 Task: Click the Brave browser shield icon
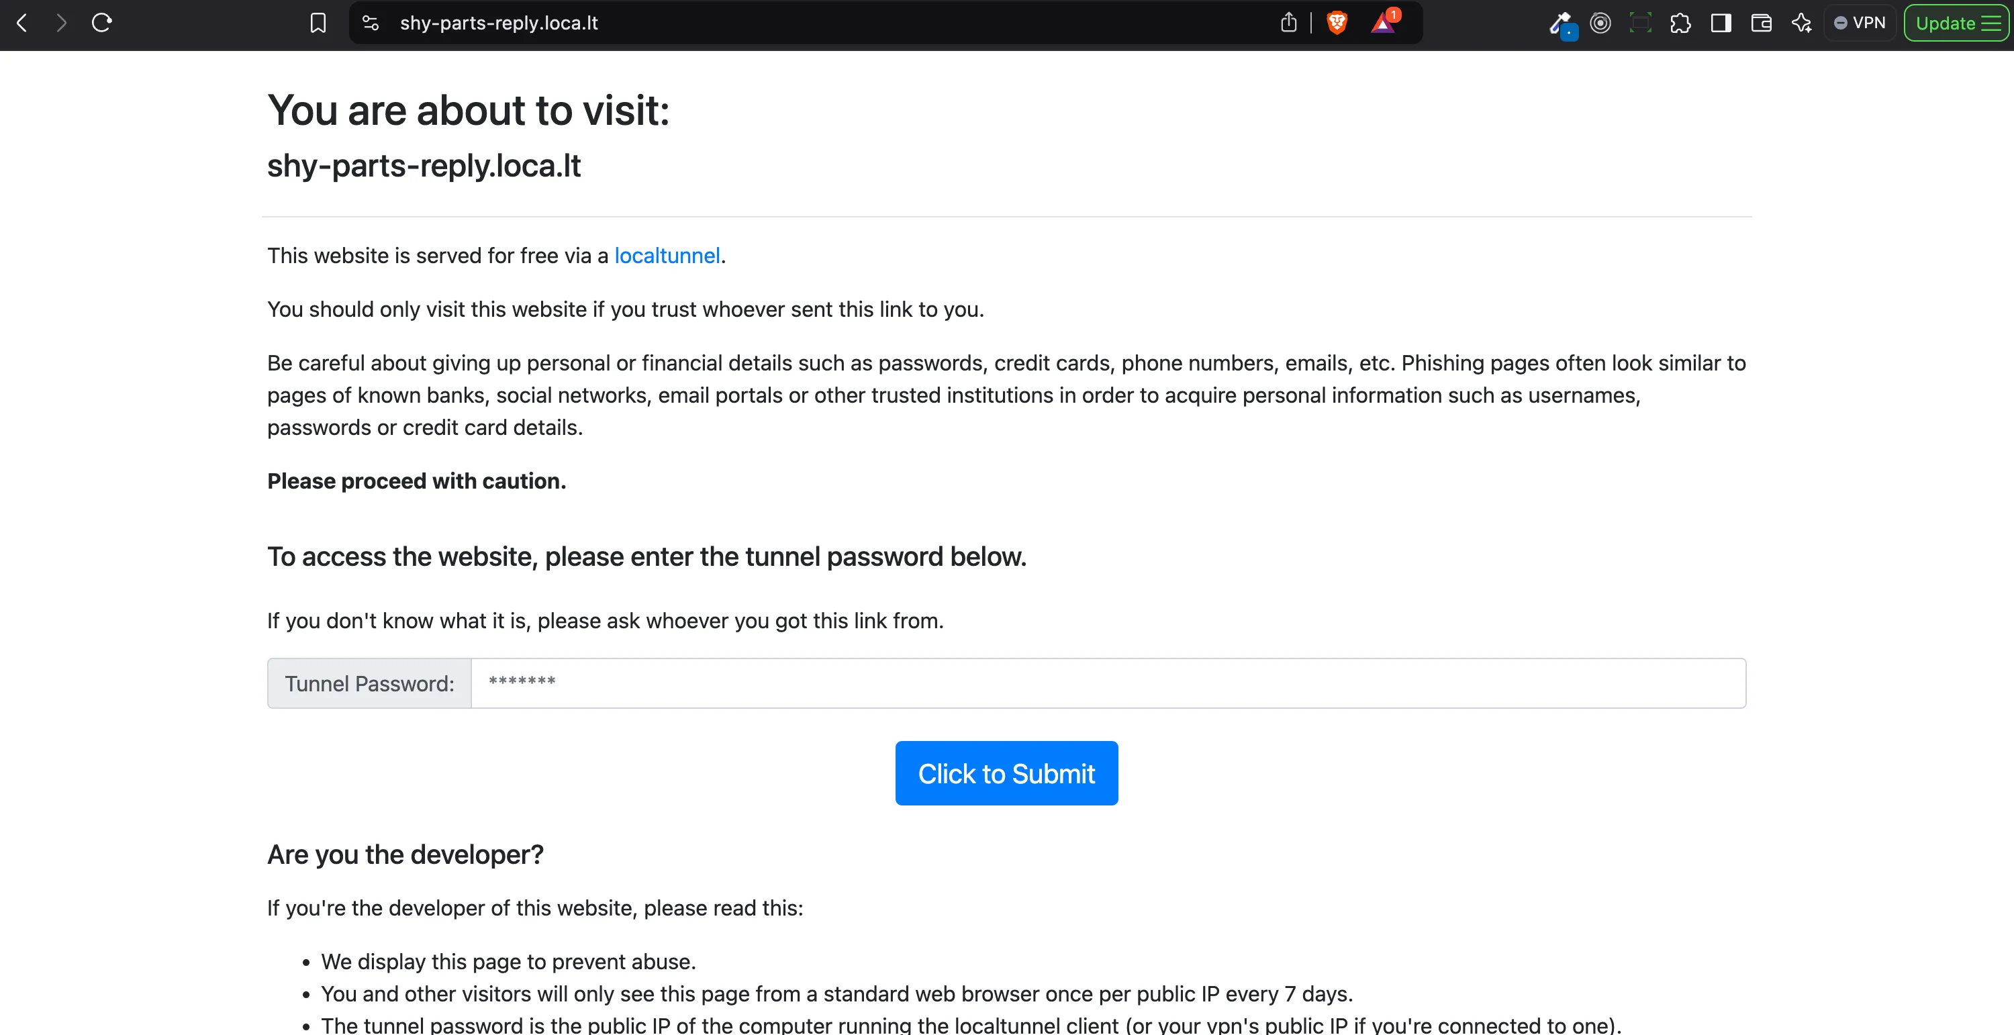click(x=1336, y=22)
